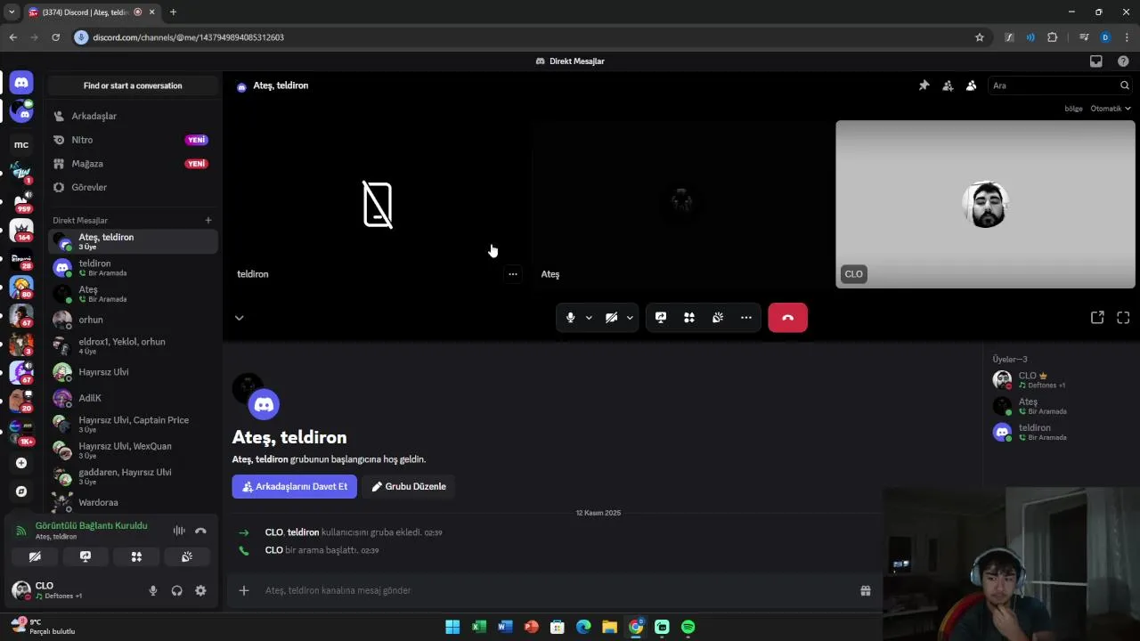Open Discord home direct messages icon
Viewport: 1140px width, 641px height.
coord(21,83)
